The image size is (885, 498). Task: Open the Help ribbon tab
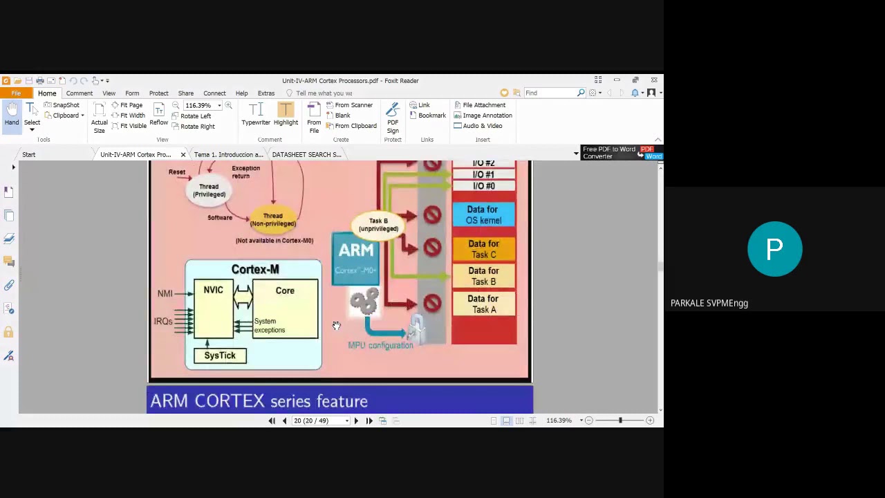pos(241,93)
